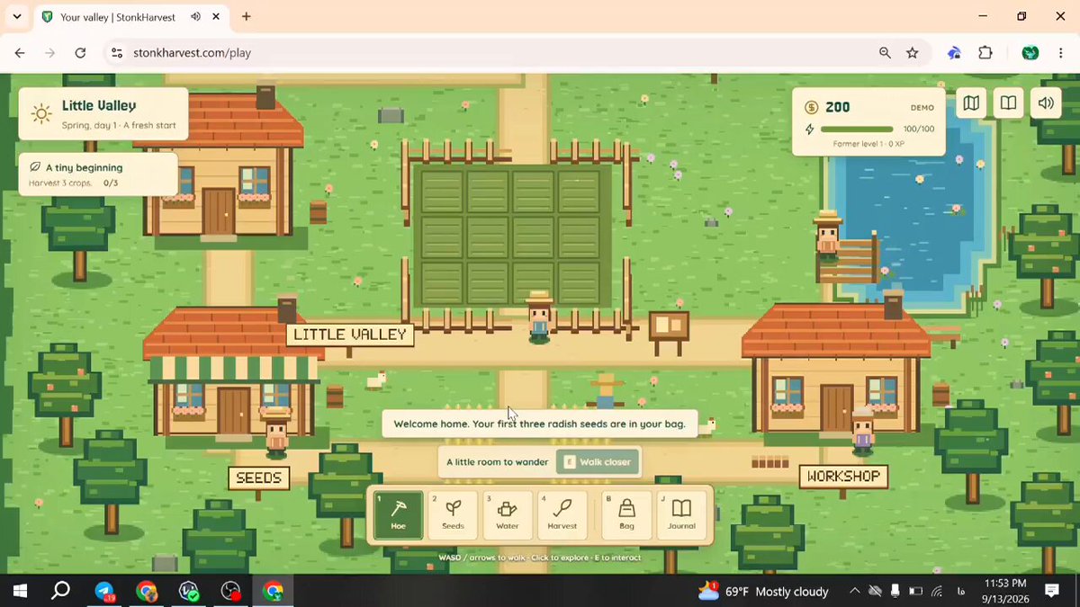Open the zoom magnifier in address bar
This screenshot has height=607, width=1080.
coord(885,53)
